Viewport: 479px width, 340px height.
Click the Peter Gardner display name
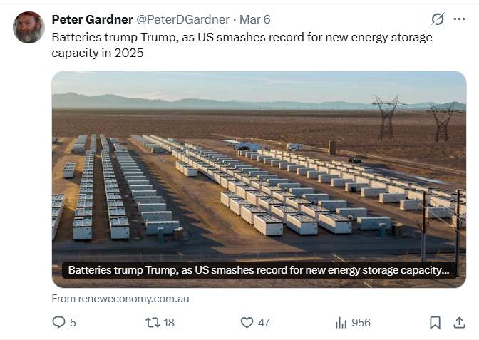(x=91, y=19)
